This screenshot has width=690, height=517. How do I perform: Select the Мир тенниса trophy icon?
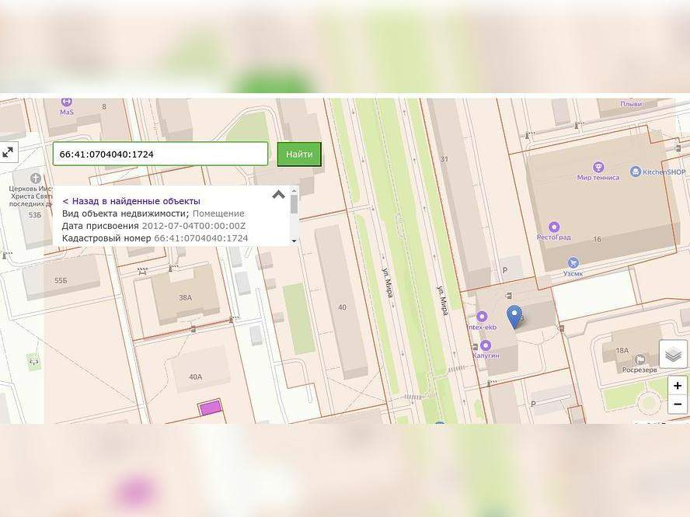[x=598, y=167]
